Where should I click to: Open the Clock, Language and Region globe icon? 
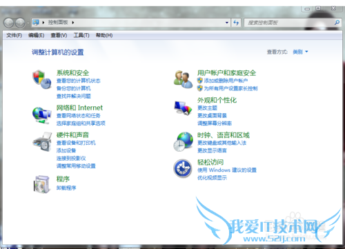pos(183,141)
